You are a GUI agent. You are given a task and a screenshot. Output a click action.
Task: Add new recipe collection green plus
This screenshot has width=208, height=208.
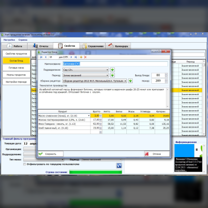(x=130, y=81)
